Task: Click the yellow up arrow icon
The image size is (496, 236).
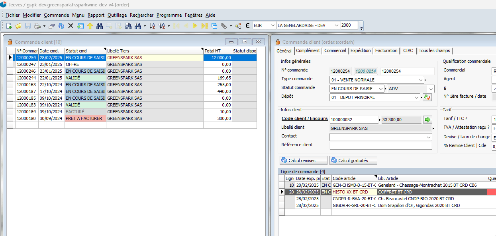Action: pyautogui.click(x=90, y=26)
